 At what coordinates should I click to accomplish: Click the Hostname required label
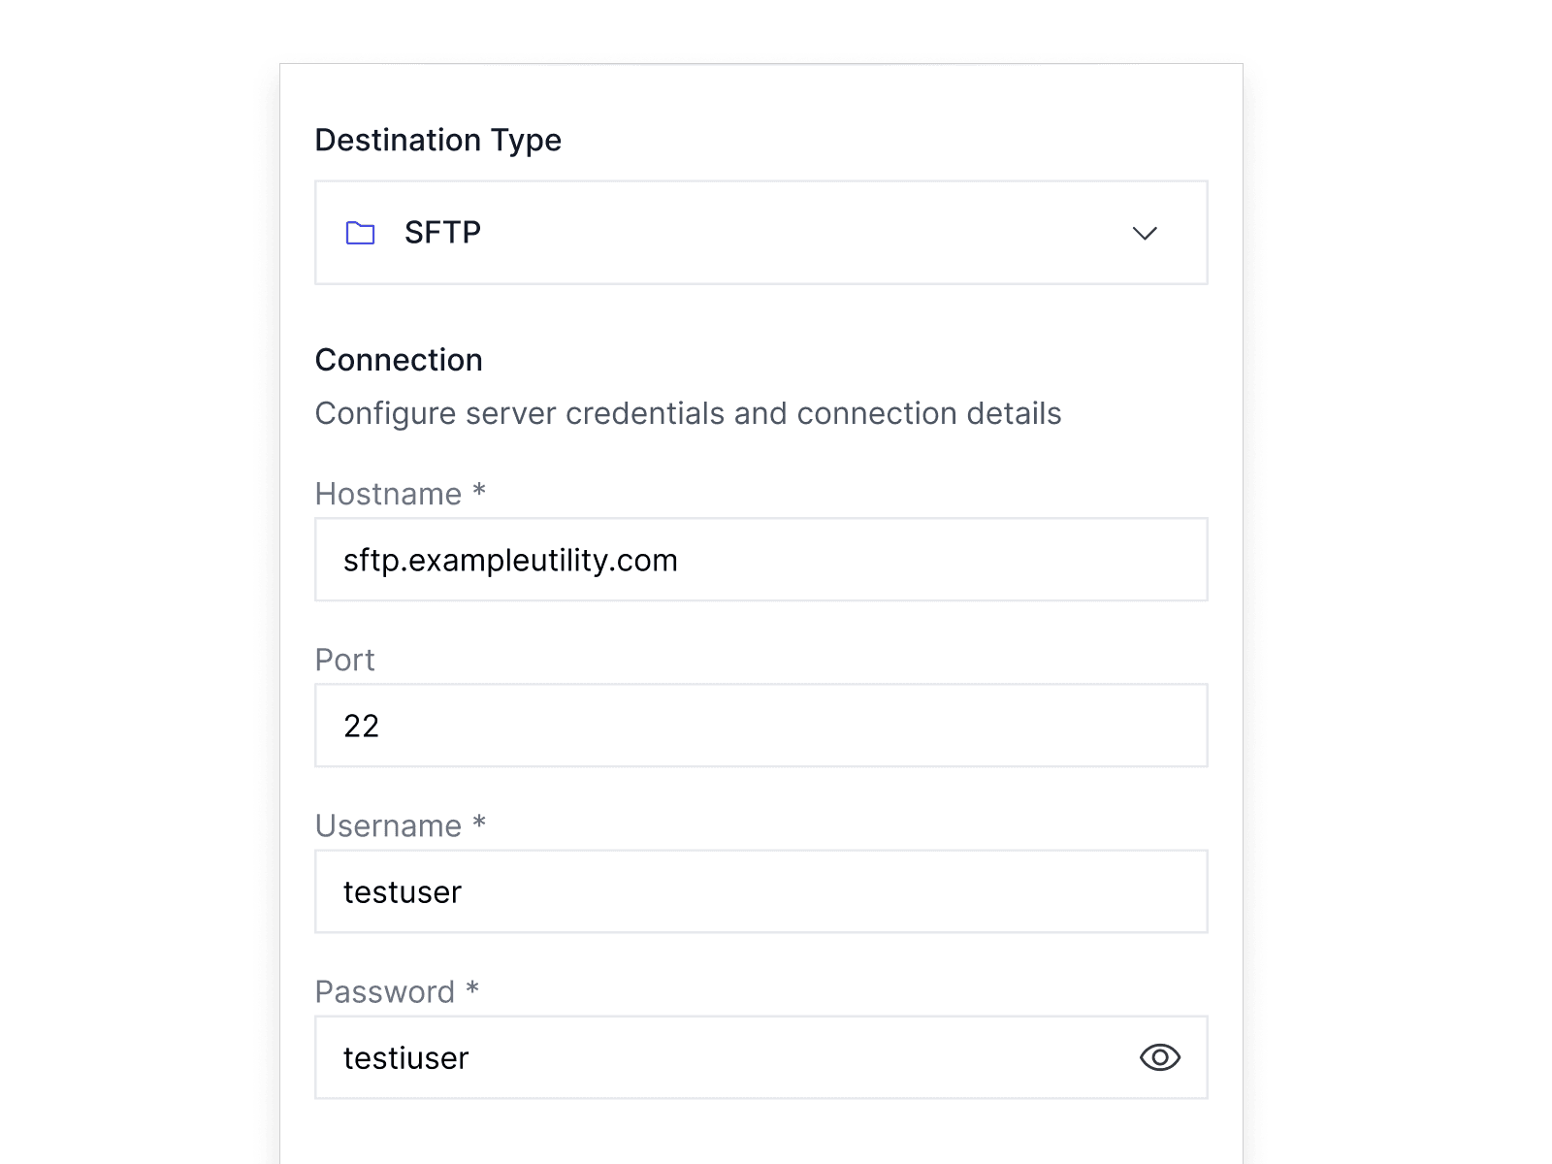click(x=399, y=494)
